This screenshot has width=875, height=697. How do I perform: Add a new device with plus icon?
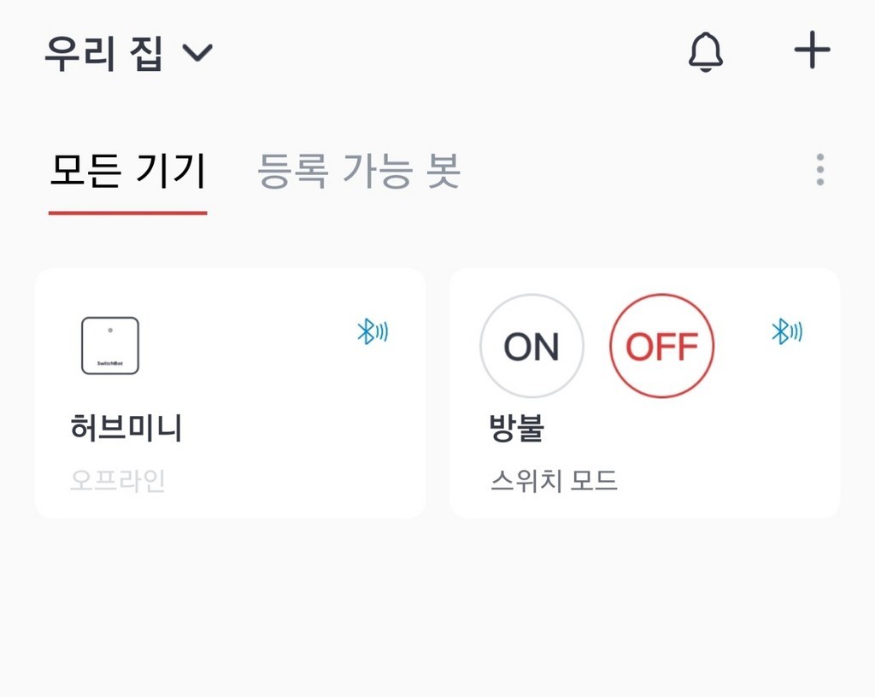[x=812, y=50]
